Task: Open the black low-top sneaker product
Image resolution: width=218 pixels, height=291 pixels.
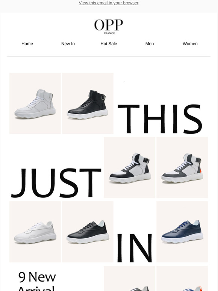Action: pos(88,232)
